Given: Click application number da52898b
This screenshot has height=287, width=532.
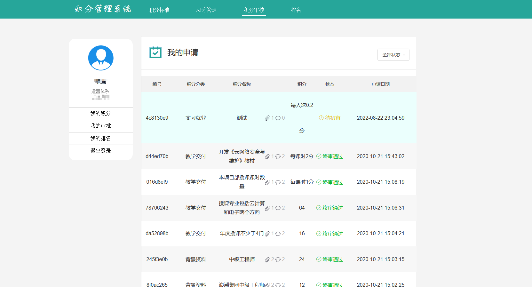Looking at the screenshot, I should point(157,233).
